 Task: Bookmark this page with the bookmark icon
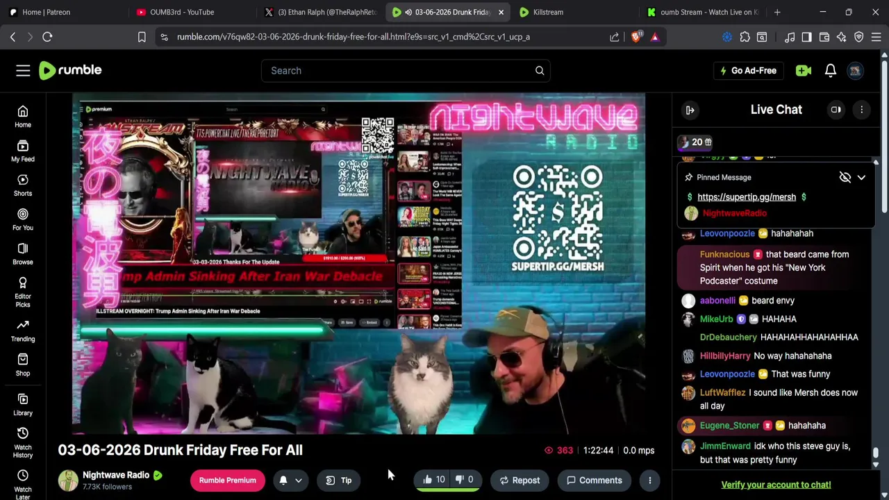(x=142, y=37)
